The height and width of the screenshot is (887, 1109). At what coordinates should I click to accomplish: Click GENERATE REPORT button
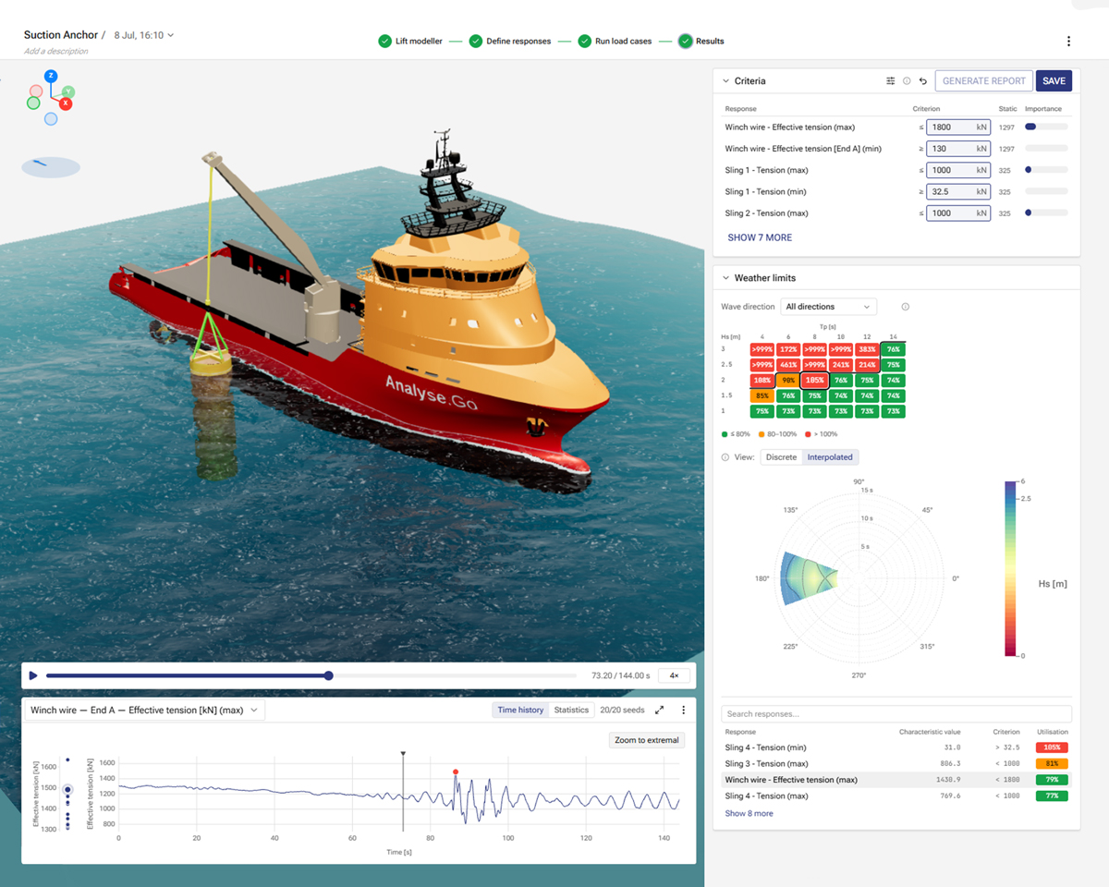[x=983, y=81]
